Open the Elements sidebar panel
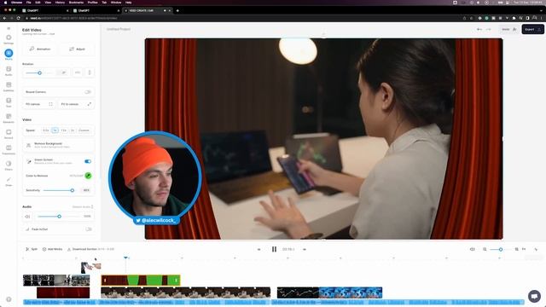 (x=9, y=118)
